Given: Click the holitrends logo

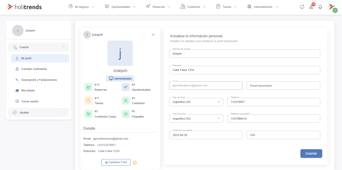Looking at the screenshot, I should click(24, 7).
